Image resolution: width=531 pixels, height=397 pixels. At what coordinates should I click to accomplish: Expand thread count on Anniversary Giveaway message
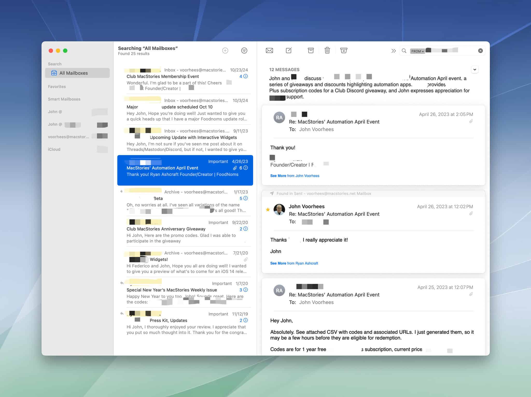(x=244, y=229)
